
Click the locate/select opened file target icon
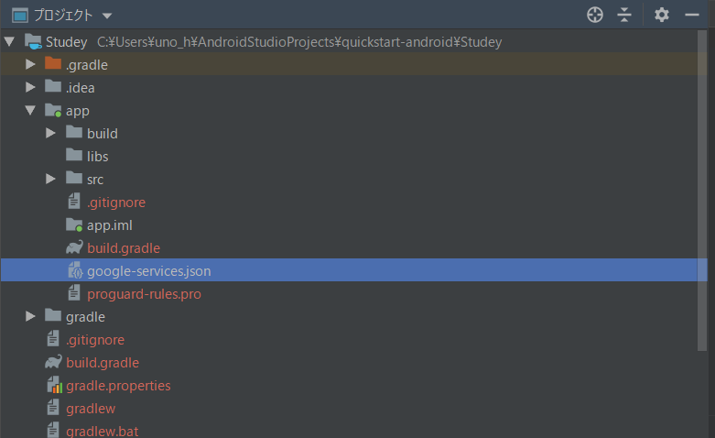tap(595, 15)
